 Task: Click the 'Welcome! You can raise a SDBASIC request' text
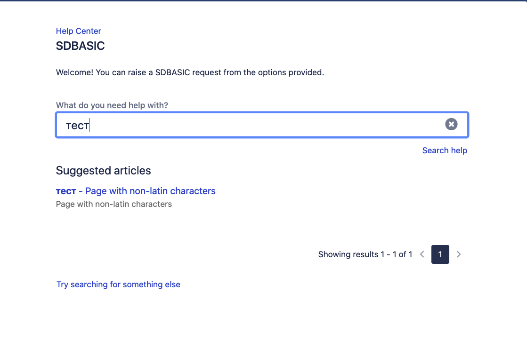[190, 72]
